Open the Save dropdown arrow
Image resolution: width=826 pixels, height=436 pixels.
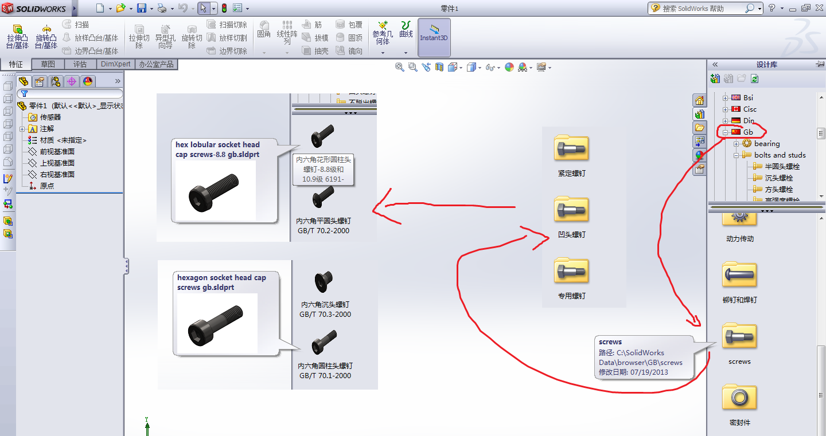(151, 9)
